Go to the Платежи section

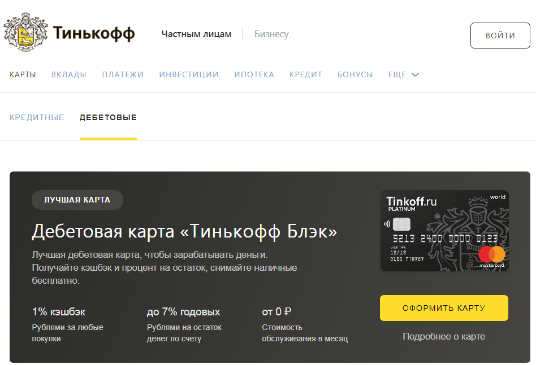pos(123,74)
